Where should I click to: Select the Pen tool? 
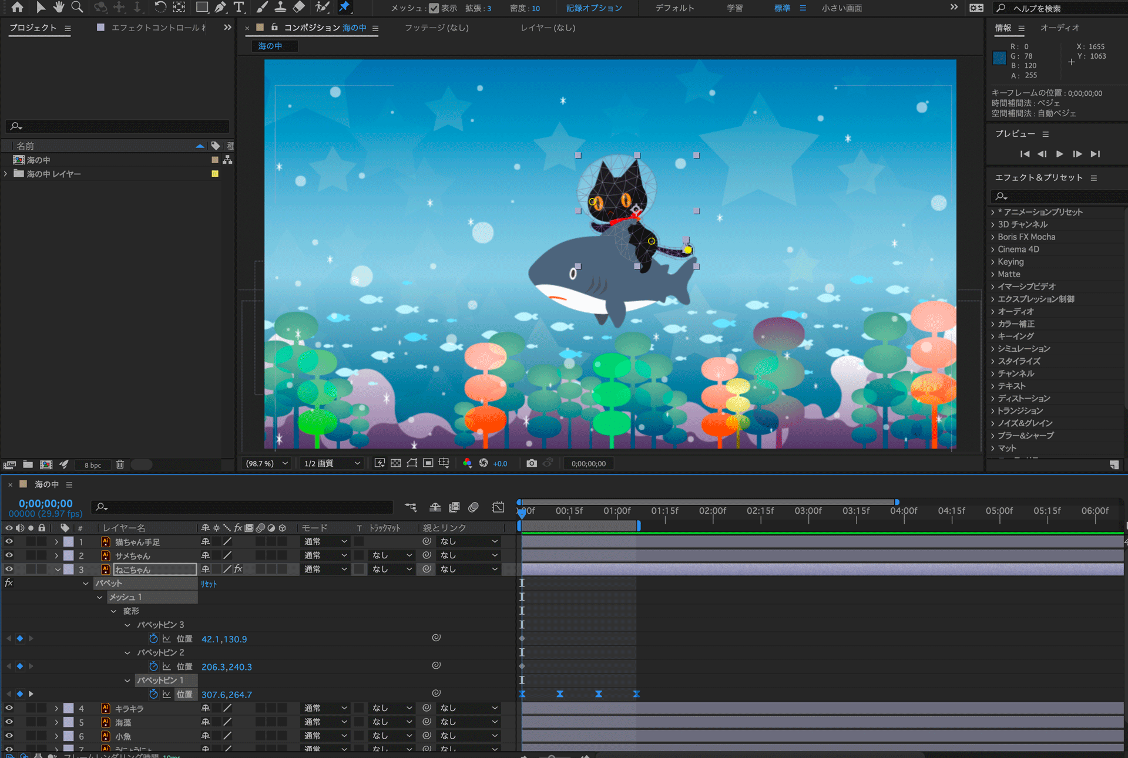220,7
